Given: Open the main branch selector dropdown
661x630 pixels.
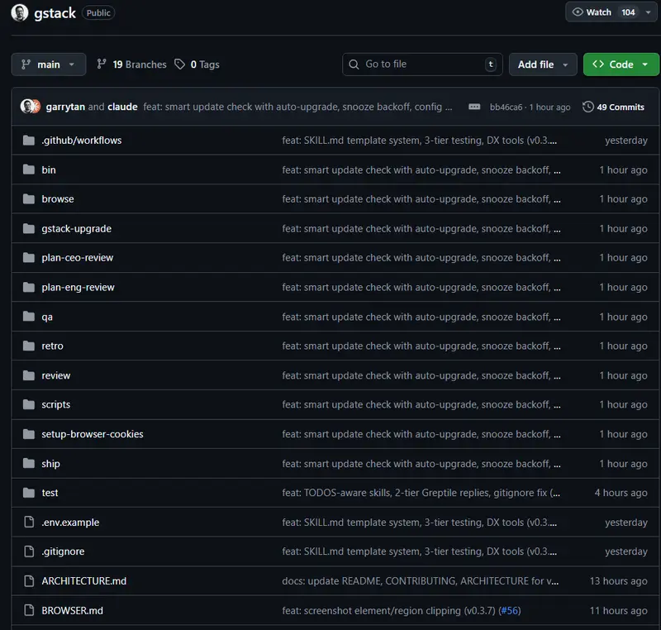Looking at the screenshot, I should (47, 64).
